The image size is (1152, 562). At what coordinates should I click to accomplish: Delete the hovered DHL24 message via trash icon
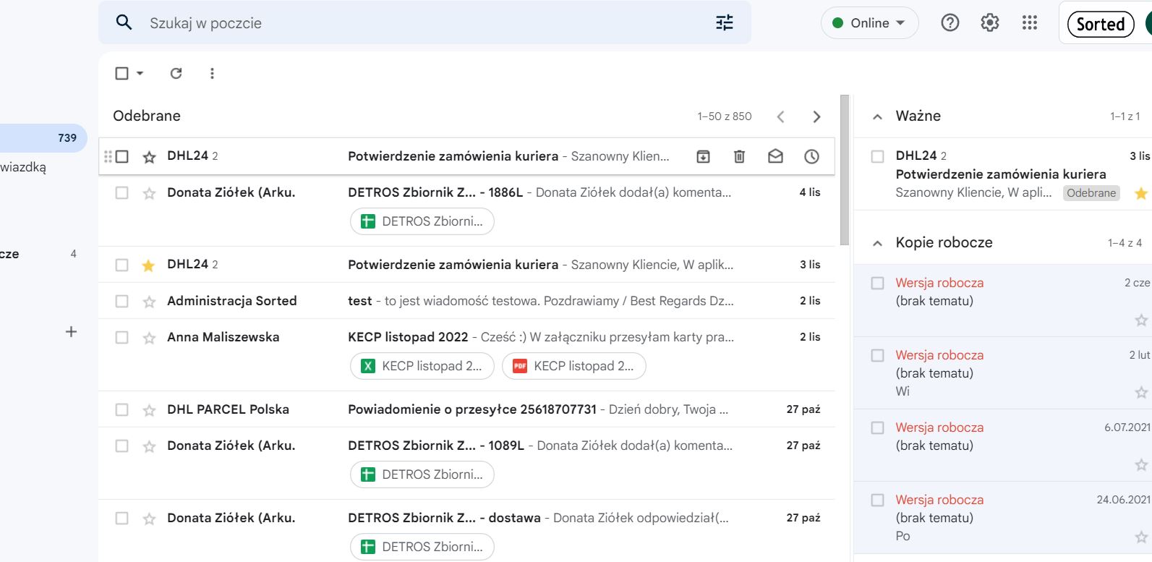point(739,156)
